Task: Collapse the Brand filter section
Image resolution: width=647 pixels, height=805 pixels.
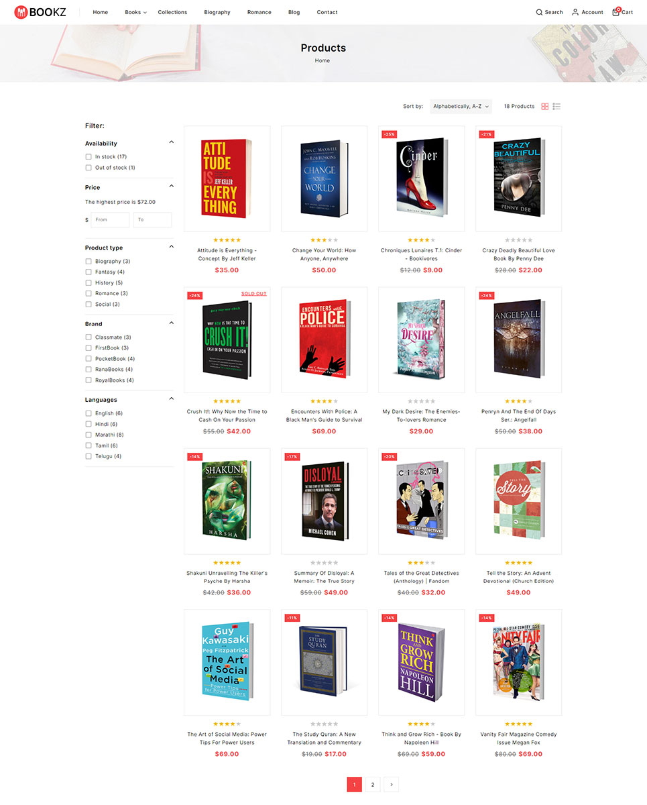Action: 171,323
